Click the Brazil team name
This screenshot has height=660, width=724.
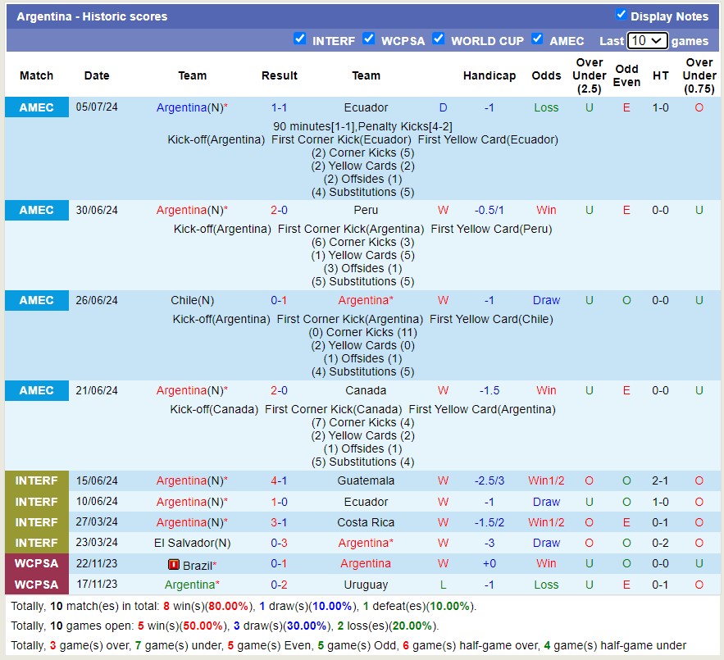[x=199, y=566]
